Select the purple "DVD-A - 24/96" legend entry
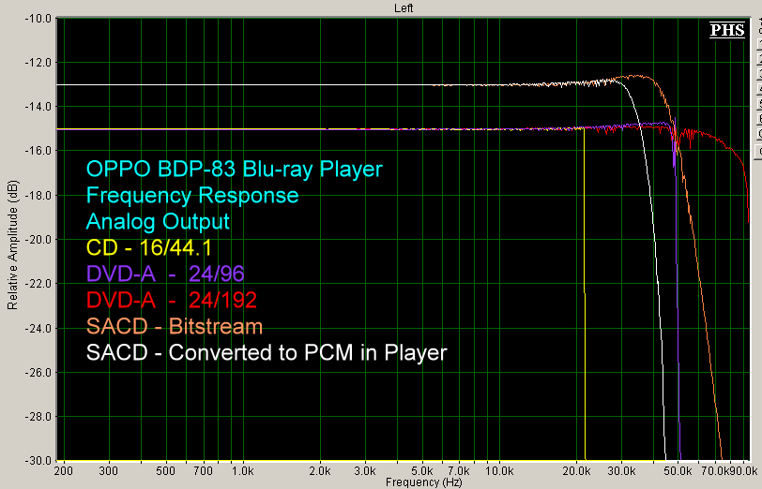Screen dimensions: 762x489 [x=165, y=274]
